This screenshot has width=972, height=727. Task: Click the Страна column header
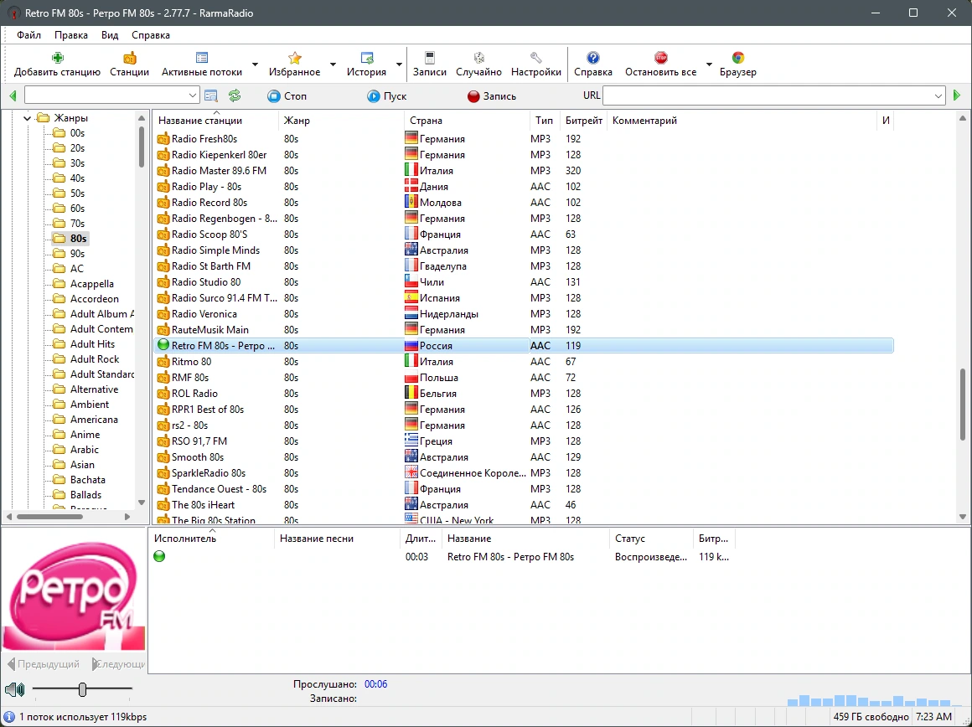tap(466, 121)
